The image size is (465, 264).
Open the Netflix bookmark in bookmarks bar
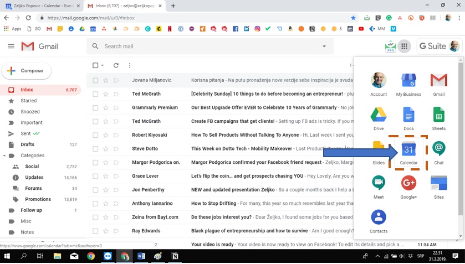[x=170, y=29]
